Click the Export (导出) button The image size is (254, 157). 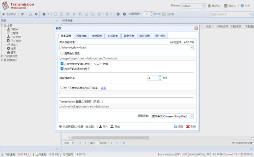[x=115, y=127]
